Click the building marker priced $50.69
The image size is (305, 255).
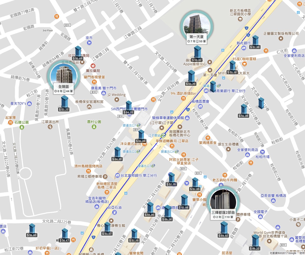[x=78, y=53]
